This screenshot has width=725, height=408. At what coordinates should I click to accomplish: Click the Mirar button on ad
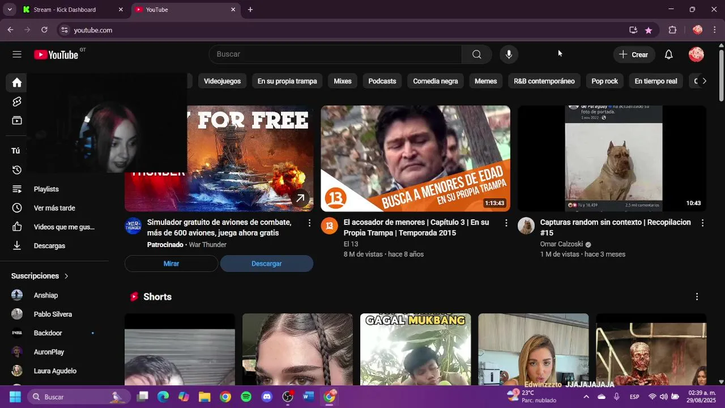tap(171, 263)
